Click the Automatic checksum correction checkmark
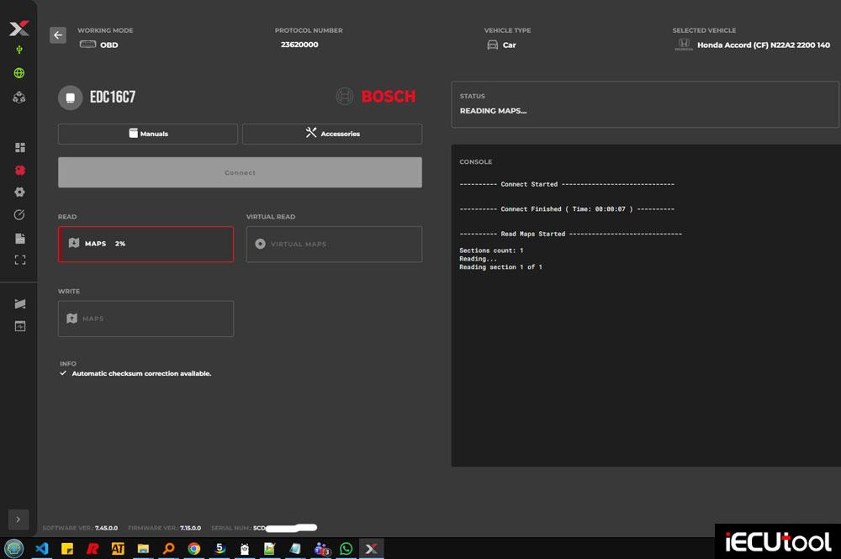This screenshot has height=559, width=841. click(x=63, y=373)
